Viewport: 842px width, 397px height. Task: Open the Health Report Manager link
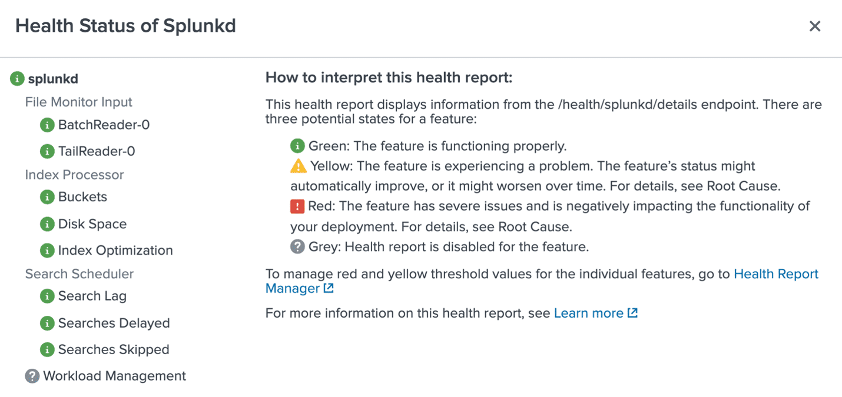(x=775, y=274)
